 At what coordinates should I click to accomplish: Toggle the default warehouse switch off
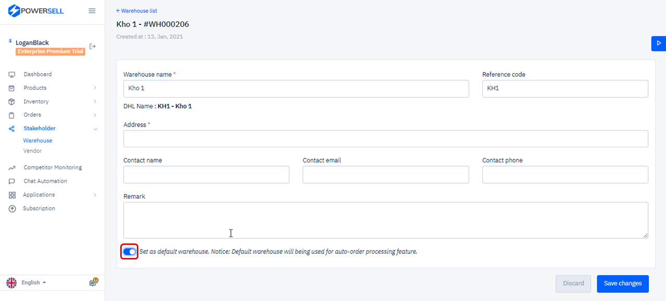130,252
